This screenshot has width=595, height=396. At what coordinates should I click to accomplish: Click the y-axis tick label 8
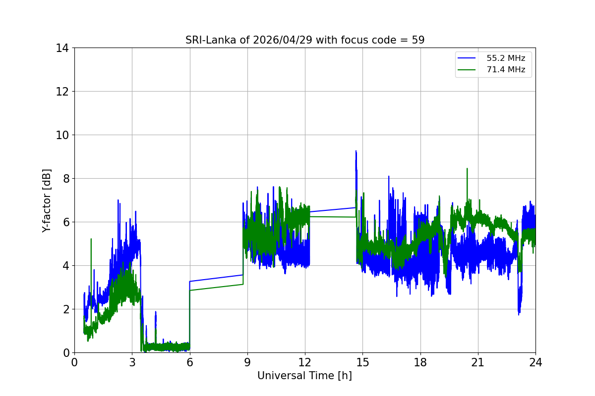[x=65, y=179]
